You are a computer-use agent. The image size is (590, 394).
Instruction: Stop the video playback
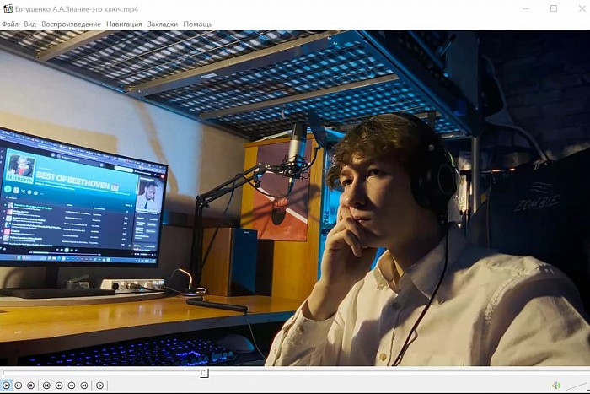coord(31,386)
